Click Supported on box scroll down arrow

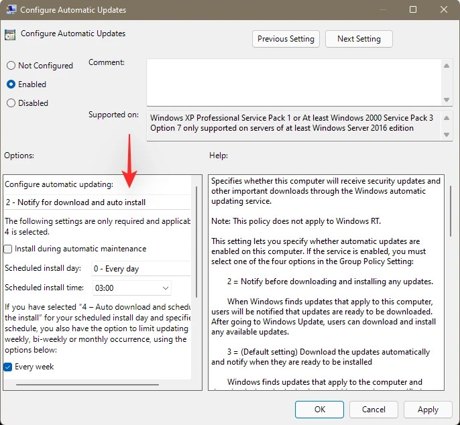point(447,135)
